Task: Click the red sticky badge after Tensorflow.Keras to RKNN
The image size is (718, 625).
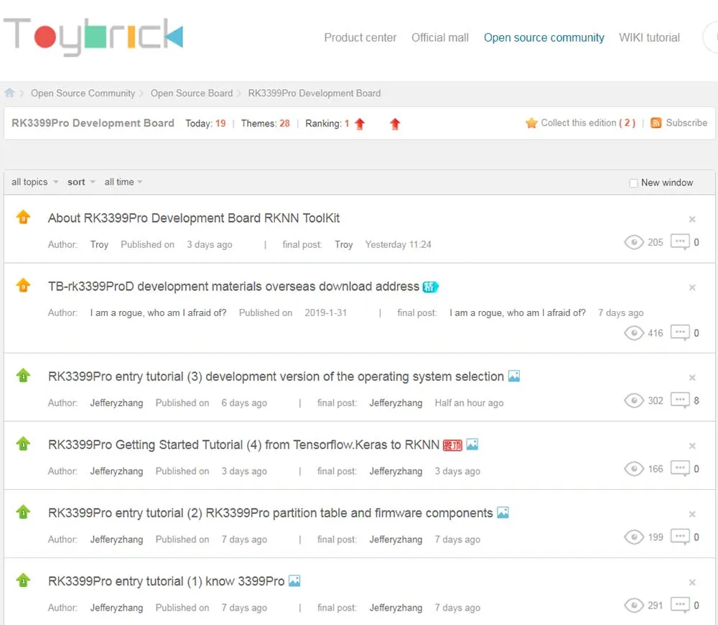Action: [x=452, y=445]
